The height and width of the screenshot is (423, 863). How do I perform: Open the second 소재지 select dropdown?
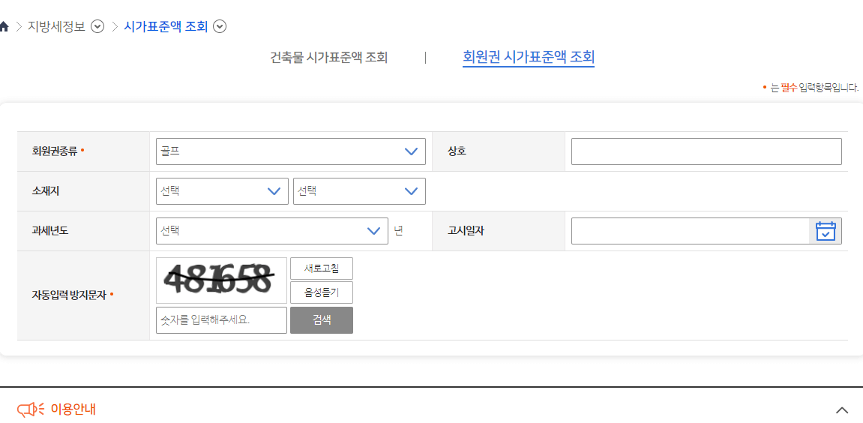[359, 191]
